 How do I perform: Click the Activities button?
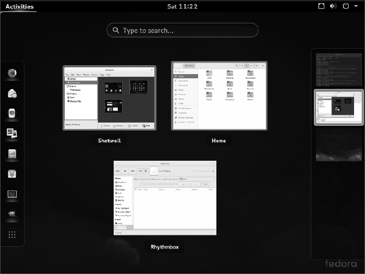pyautogui.click(x=20, y=6)
